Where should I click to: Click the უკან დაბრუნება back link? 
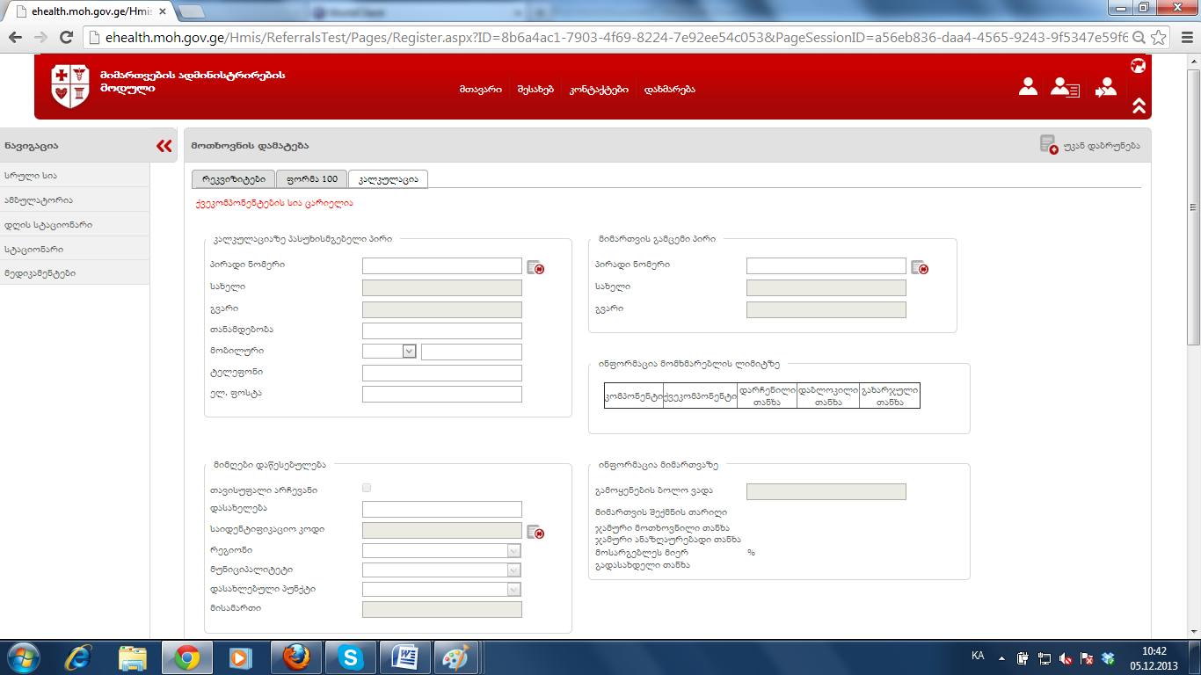pos(1101,146)
